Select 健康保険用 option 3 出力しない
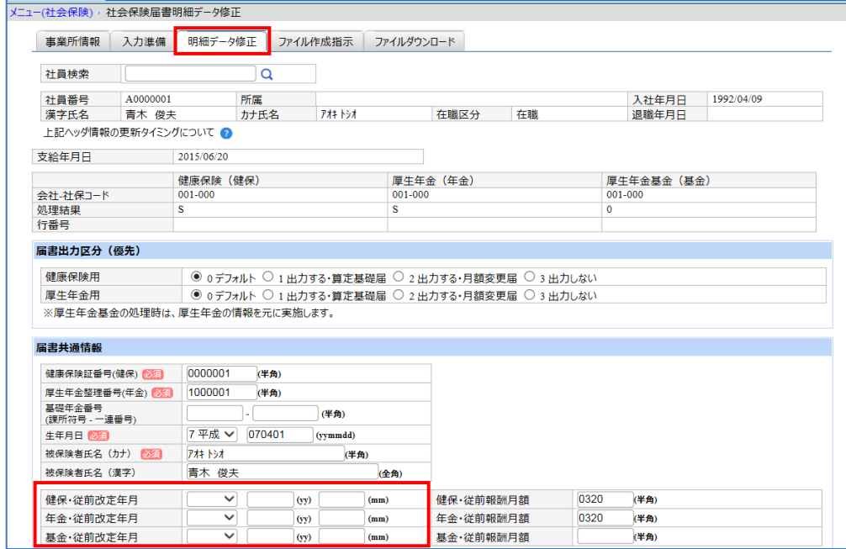Viewport: 846px width, 549px height. 529,277
